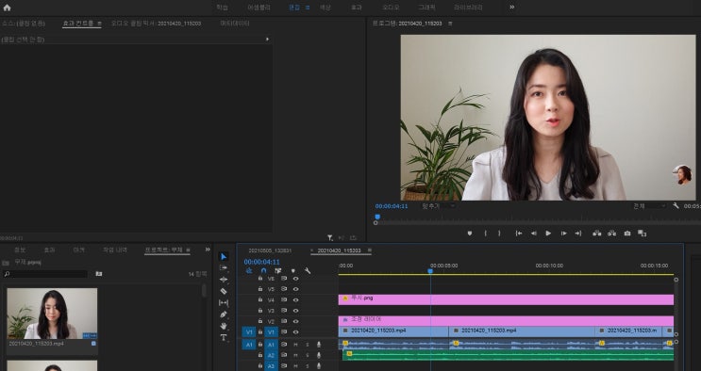
Task: Toggle sync lock on track V5
Action: (x=283, y=289)
